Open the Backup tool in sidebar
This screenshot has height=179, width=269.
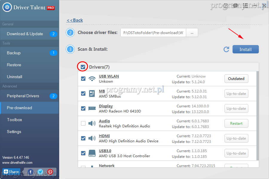coord(14,53)
